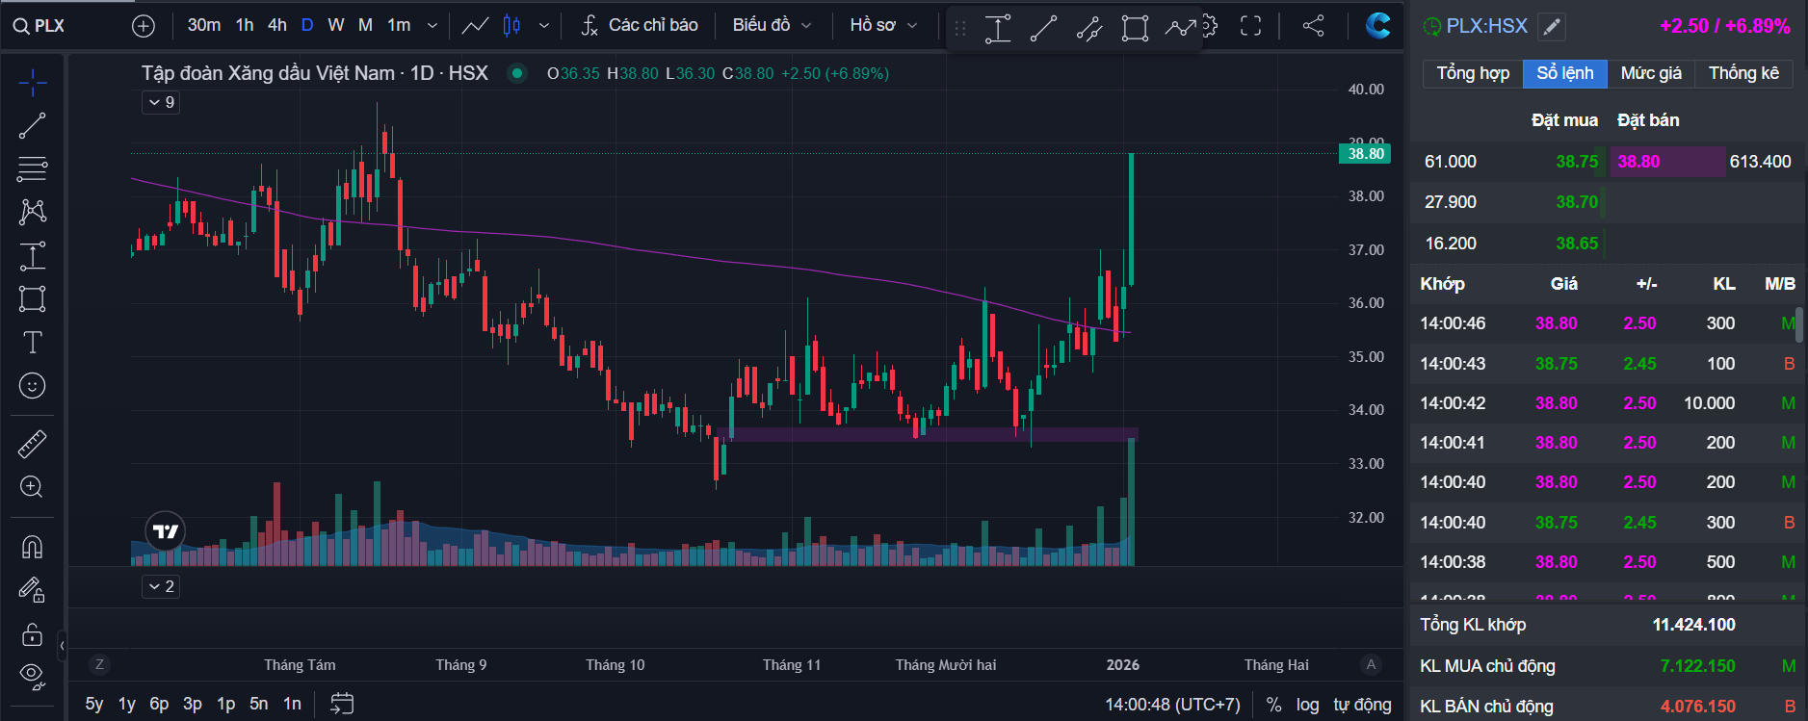Image resolution: width=1808 pixels, height=721 pixels.
Task: Open the emoji icons tool
Action: pos(33,386)
